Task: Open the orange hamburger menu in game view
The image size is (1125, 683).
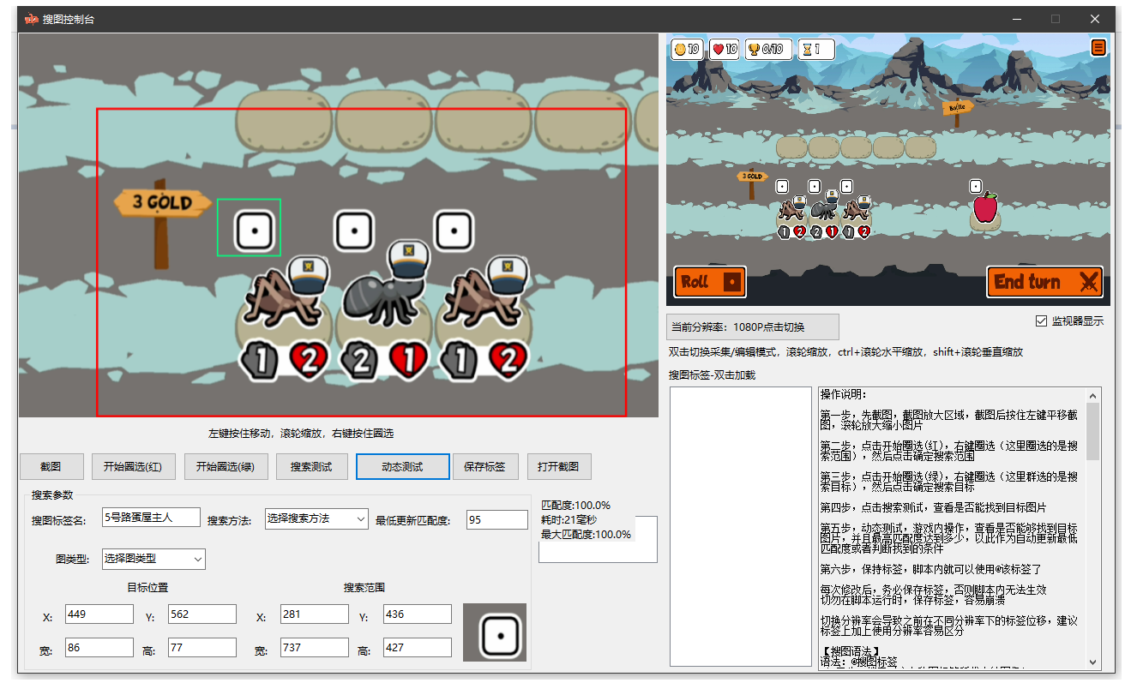Action: [1098, 47]
